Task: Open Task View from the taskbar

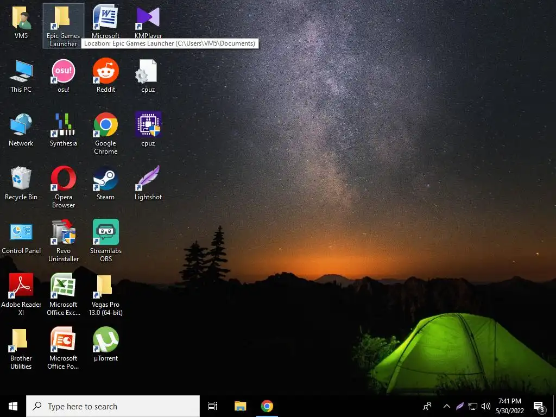Action: [213, 406]
